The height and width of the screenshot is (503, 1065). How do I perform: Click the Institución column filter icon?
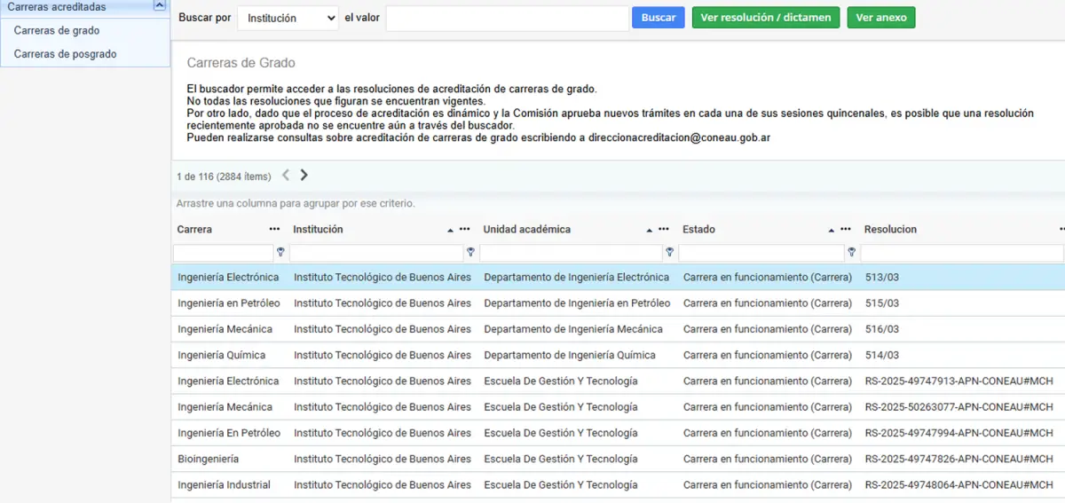pos(470,253)
